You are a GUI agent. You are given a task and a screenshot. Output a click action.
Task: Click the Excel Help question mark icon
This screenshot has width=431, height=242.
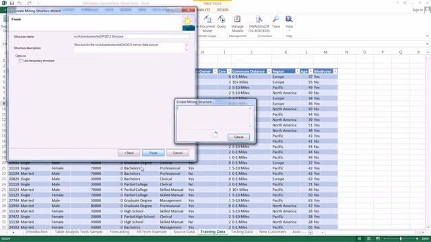click(397, 3)
